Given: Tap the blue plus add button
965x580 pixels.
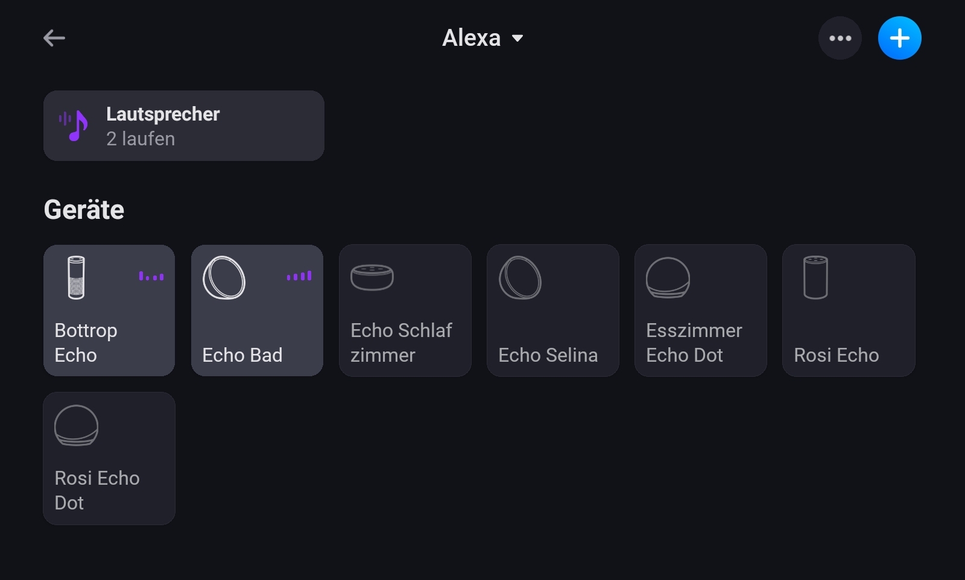Looking at the screenshot, I should [899, 39].
